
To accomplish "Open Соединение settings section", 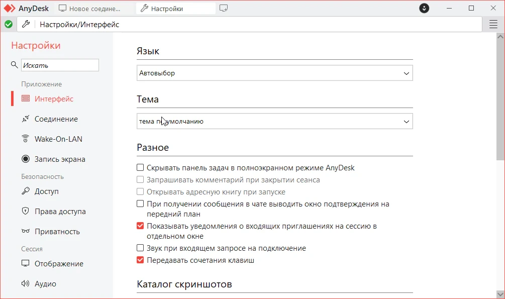I will point(56,119).
